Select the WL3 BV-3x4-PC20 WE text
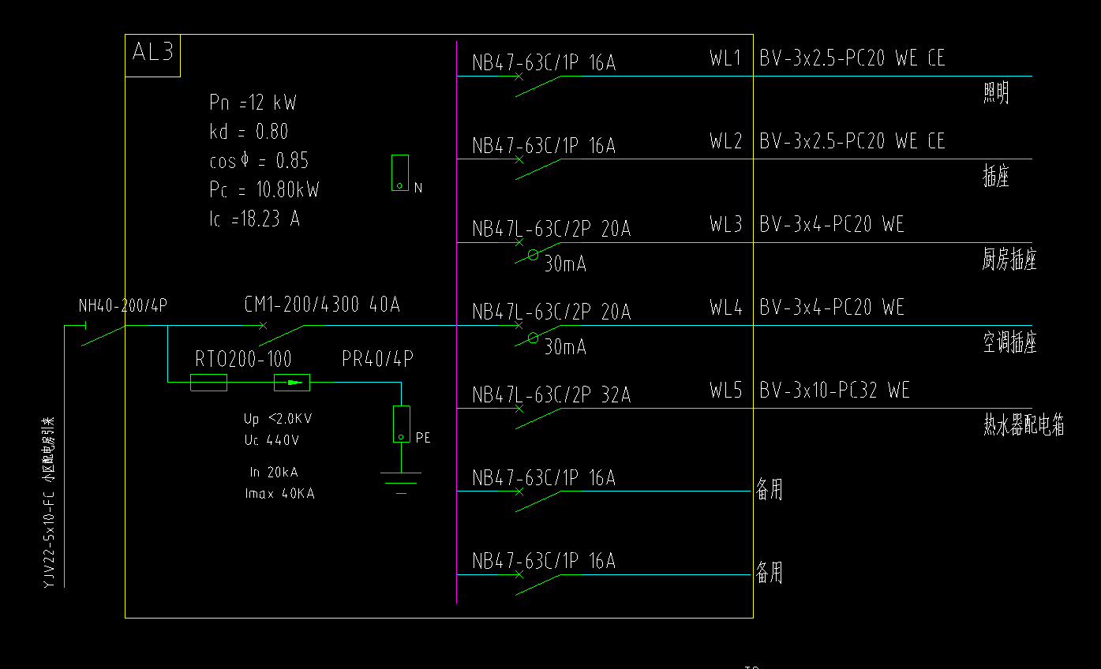1101x669 pixels. point(832,225)
